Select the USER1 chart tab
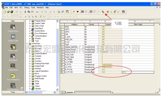The height and width of the screenshot is (98, 164). (x=70, y=93)
